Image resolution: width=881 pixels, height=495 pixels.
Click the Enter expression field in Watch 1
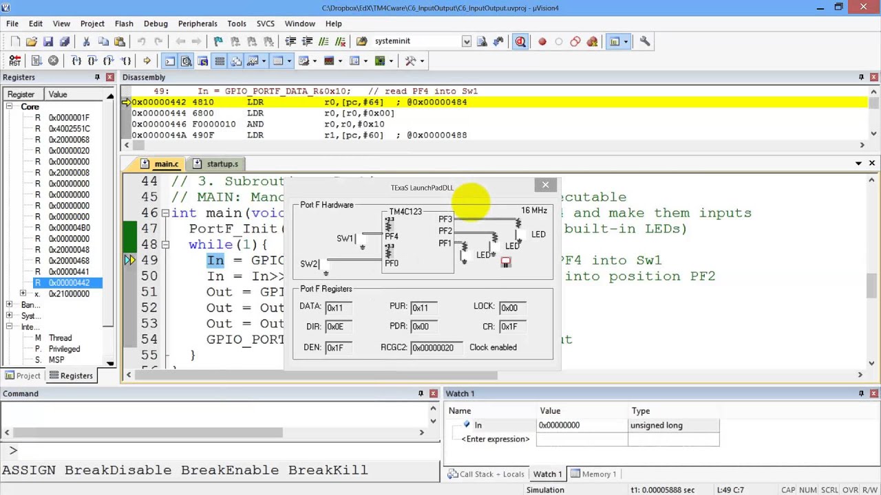(496, 439)
